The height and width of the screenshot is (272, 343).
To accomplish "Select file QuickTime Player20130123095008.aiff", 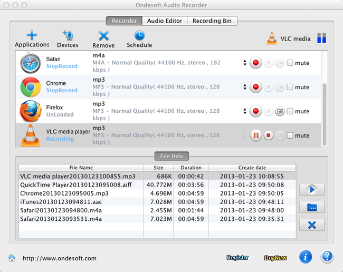I will [76, 185].
